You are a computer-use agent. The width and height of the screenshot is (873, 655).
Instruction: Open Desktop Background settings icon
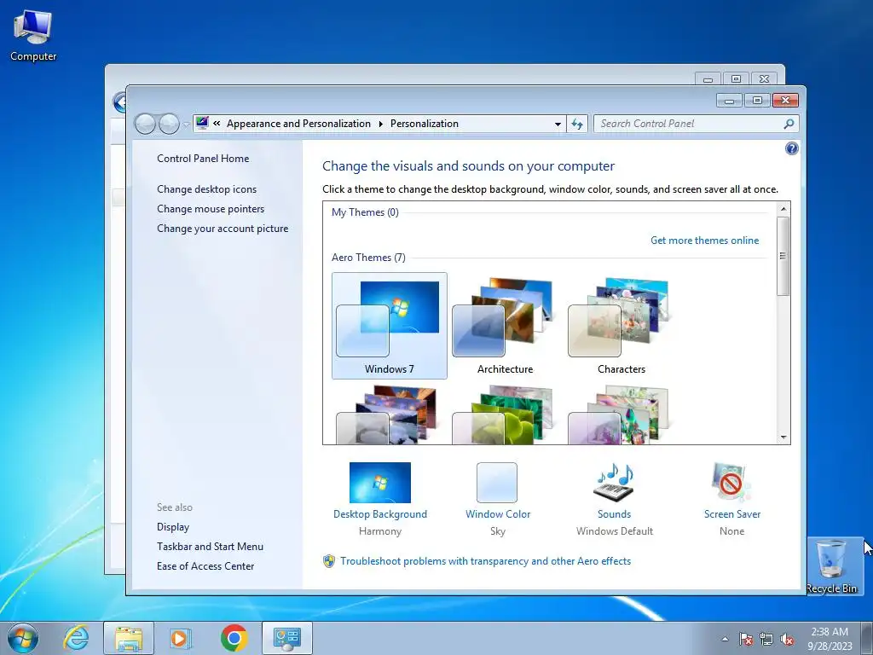point(379,483)
